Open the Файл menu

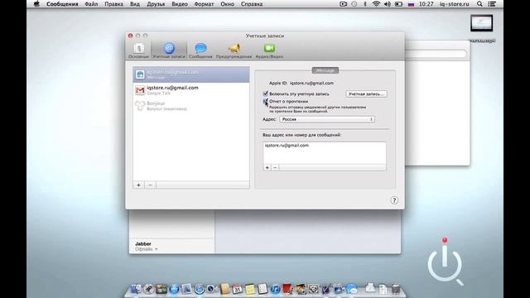click(x=91, y=4)
